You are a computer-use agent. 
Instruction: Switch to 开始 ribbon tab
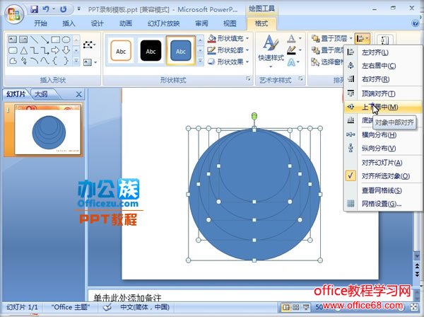[x=40, y=23]
